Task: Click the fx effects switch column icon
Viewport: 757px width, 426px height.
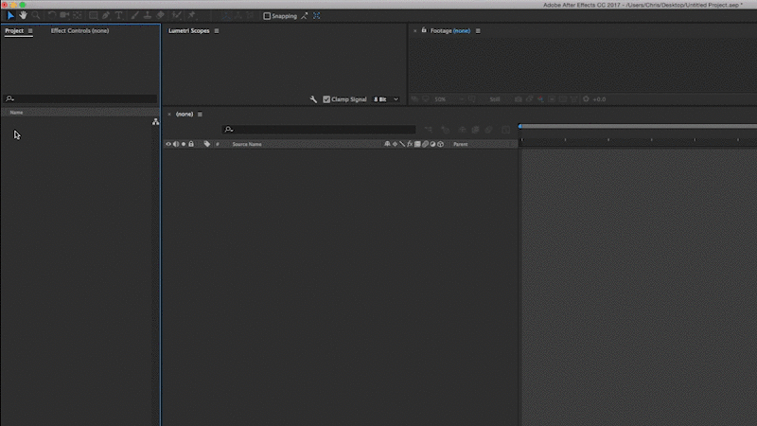Action: click(410, 144)
